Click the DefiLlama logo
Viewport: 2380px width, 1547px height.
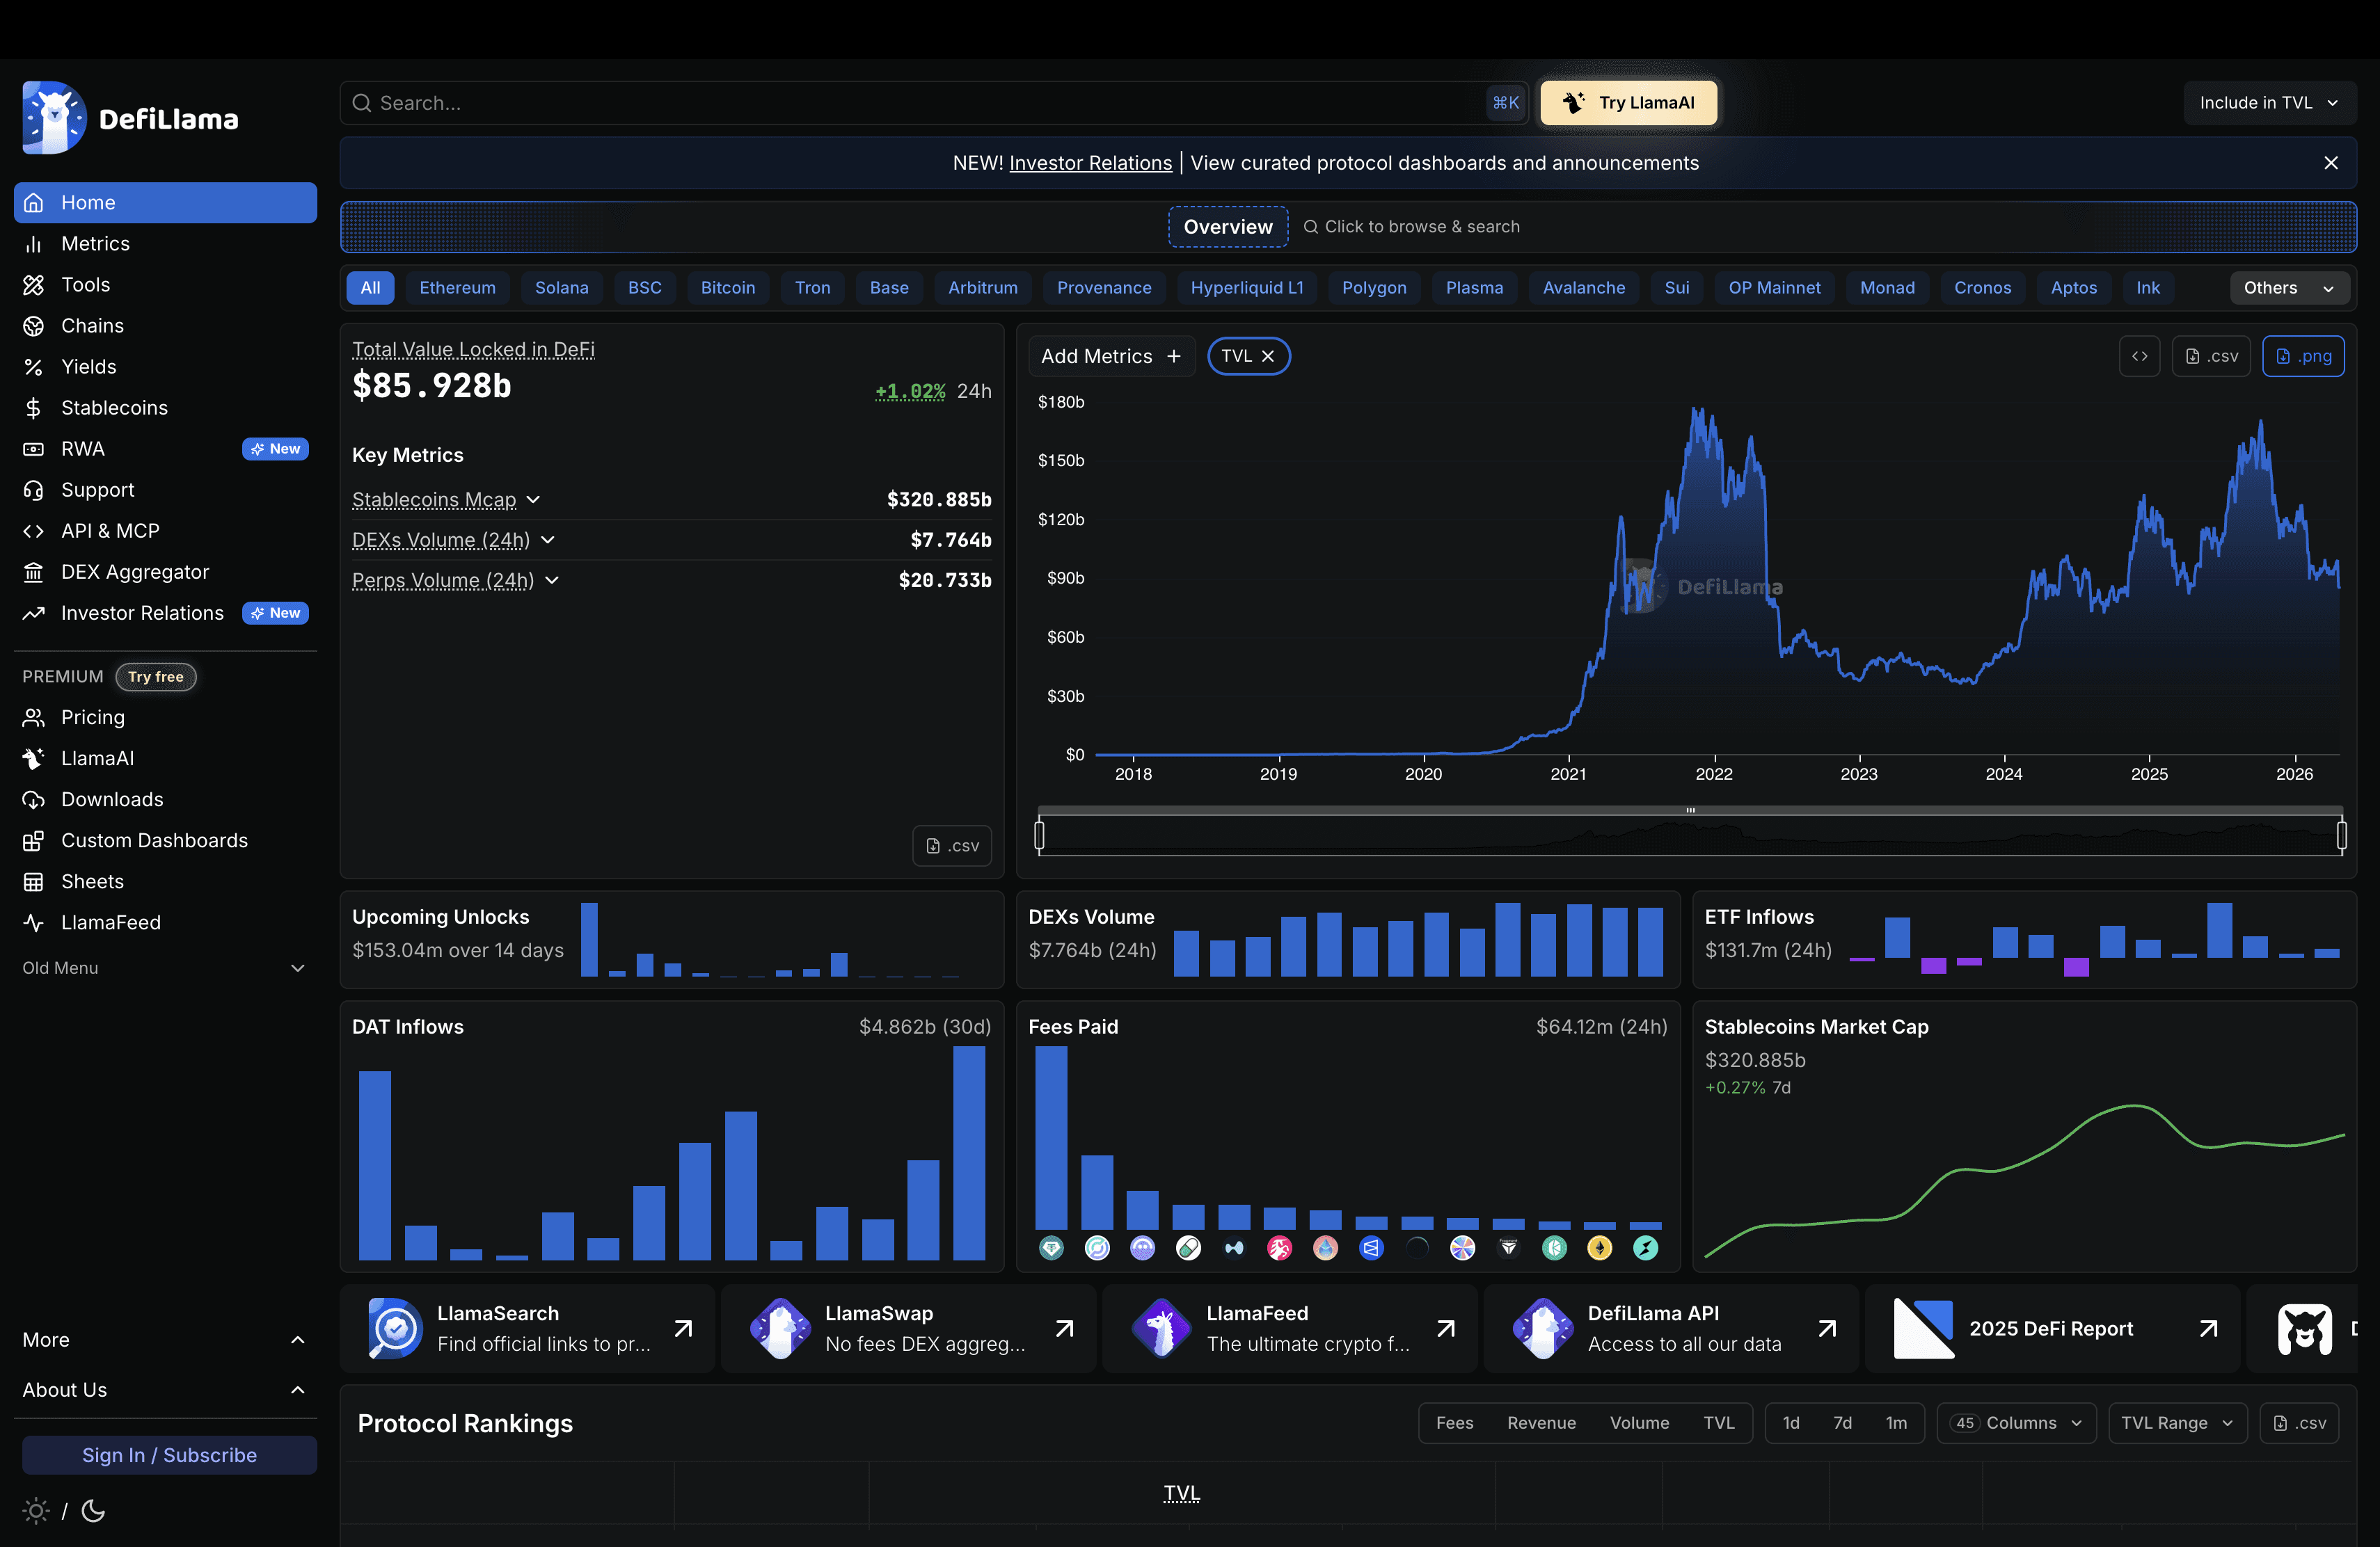131,118
